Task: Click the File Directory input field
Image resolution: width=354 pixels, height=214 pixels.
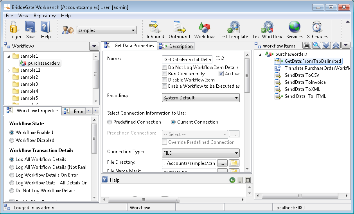Action: coord(189,163)
